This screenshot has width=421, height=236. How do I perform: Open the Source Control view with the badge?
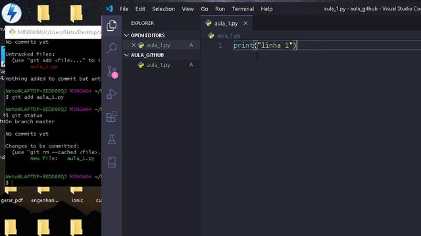[x=112, y=71]
